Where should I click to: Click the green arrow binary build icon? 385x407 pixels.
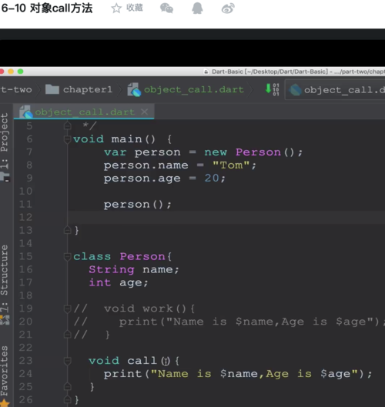tap(272, 89)
